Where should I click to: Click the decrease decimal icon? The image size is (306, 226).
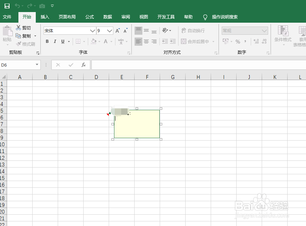(x=264, y=41)
